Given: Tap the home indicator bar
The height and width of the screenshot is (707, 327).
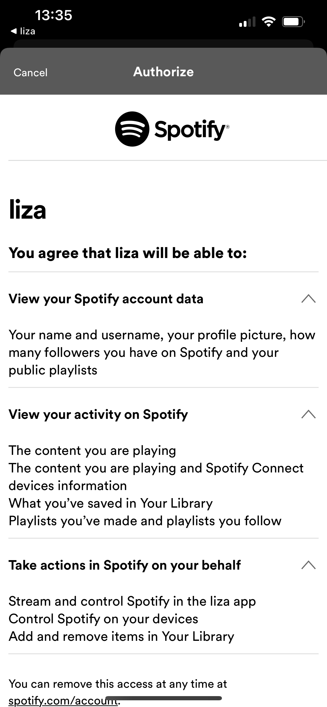Looking at the screenshot, I should (163, 698).
